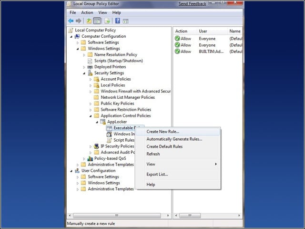Click the Security Settings lock icon
Screen dimensions: 305x229
90,73
